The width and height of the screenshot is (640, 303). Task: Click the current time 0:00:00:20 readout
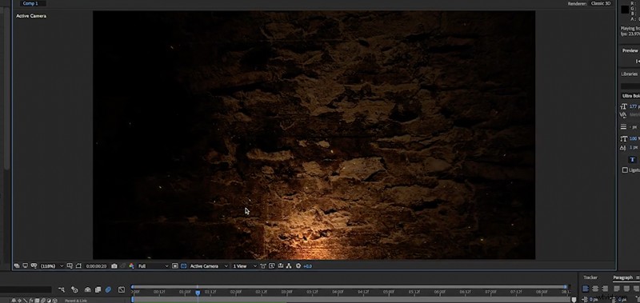point(96,266)
